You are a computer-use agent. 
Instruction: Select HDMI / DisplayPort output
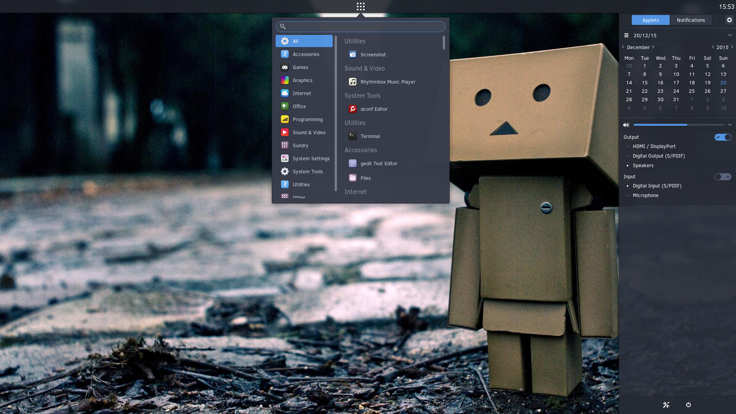point(654,146)
